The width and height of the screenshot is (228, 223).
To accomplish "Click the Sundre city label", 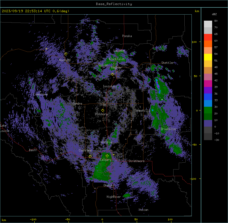I will pos(77,104).
